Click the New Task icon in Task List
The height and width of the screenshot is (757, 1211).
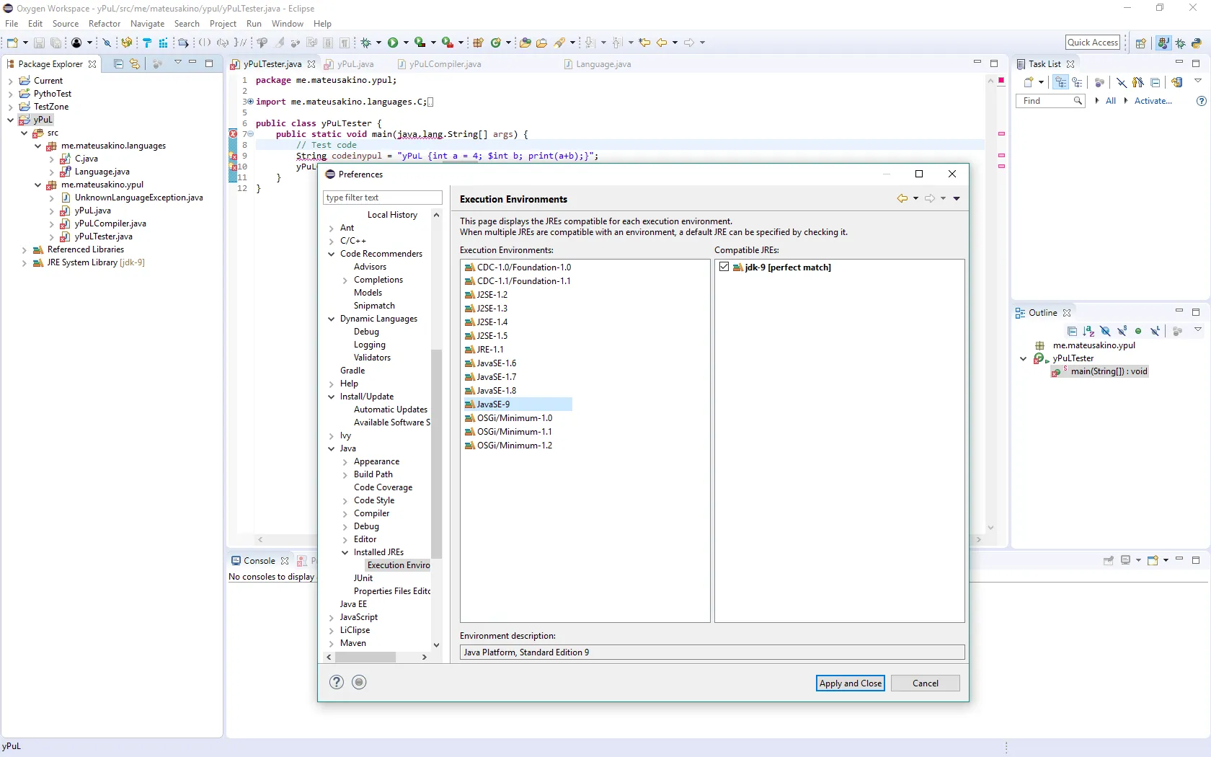pyautogui.click(x=1029, y=82)
